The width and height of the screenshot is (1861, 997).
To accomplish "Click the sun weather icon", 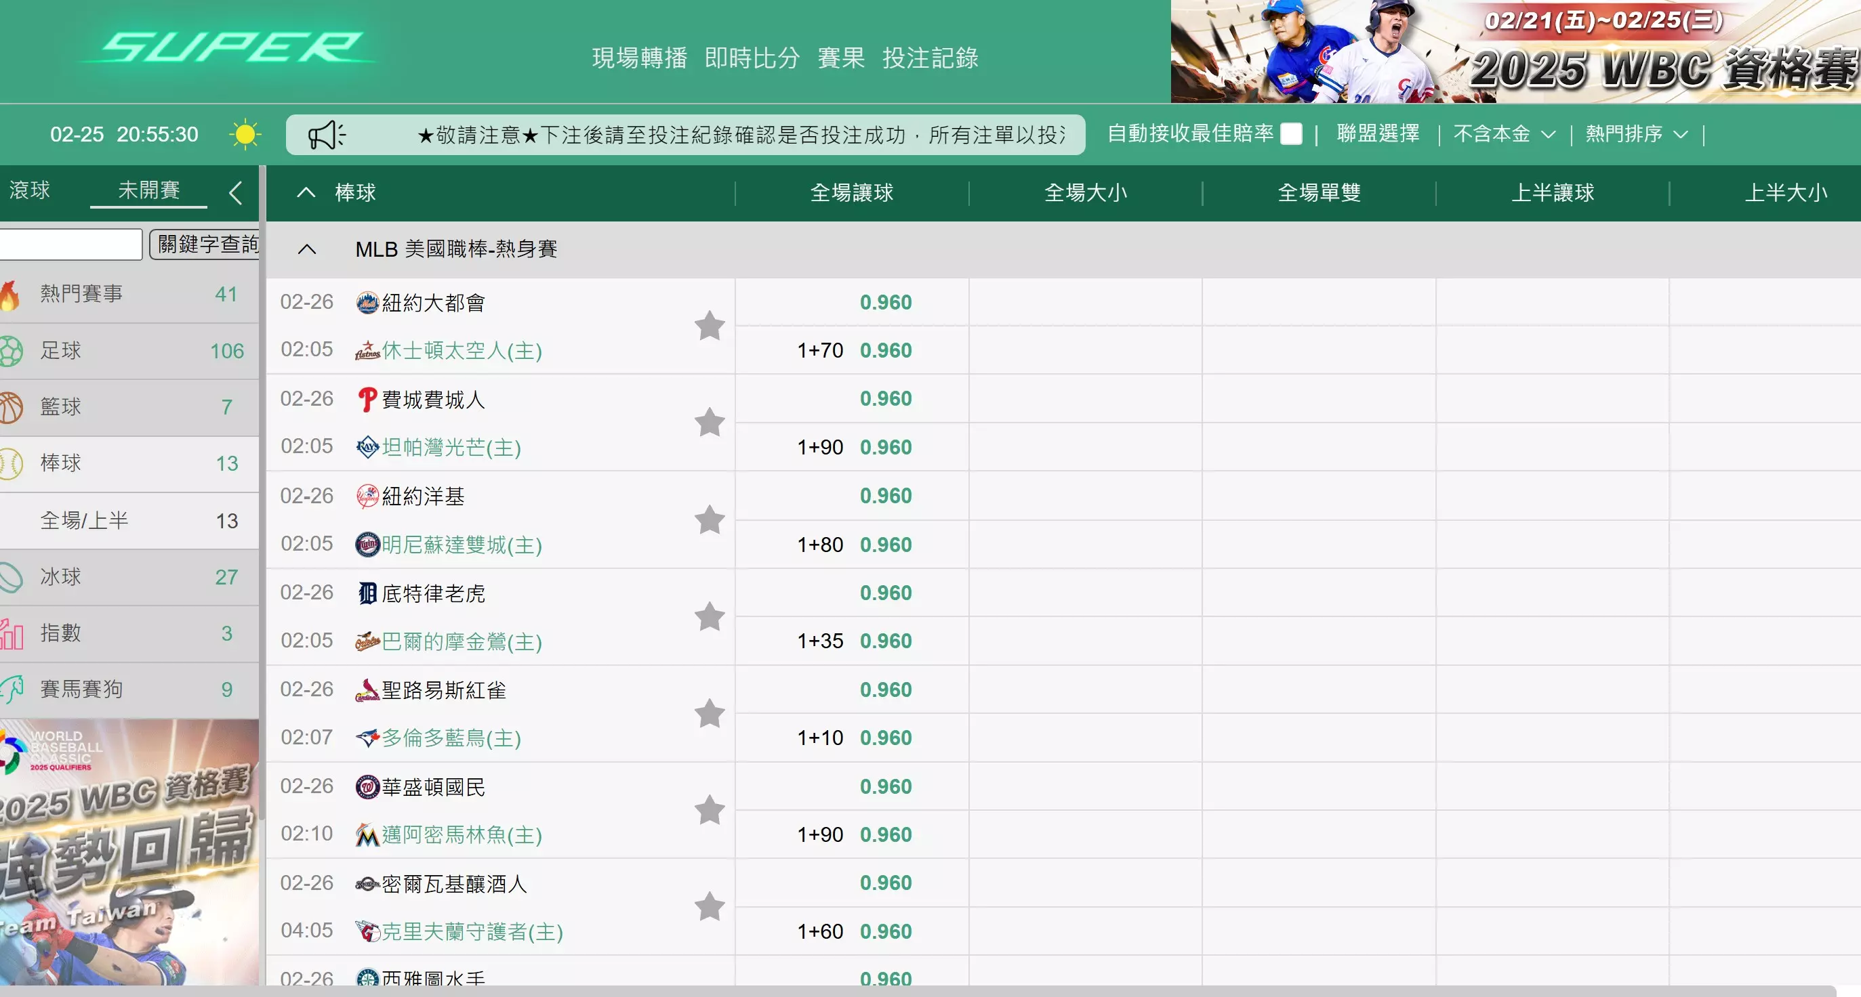I will click(245, 134).
